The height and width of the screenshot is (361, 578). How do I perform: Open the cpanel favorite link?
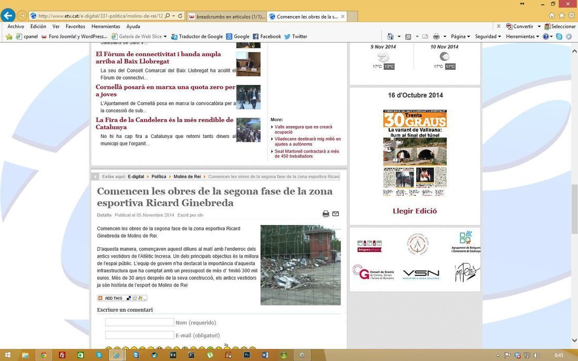(27, 36)
